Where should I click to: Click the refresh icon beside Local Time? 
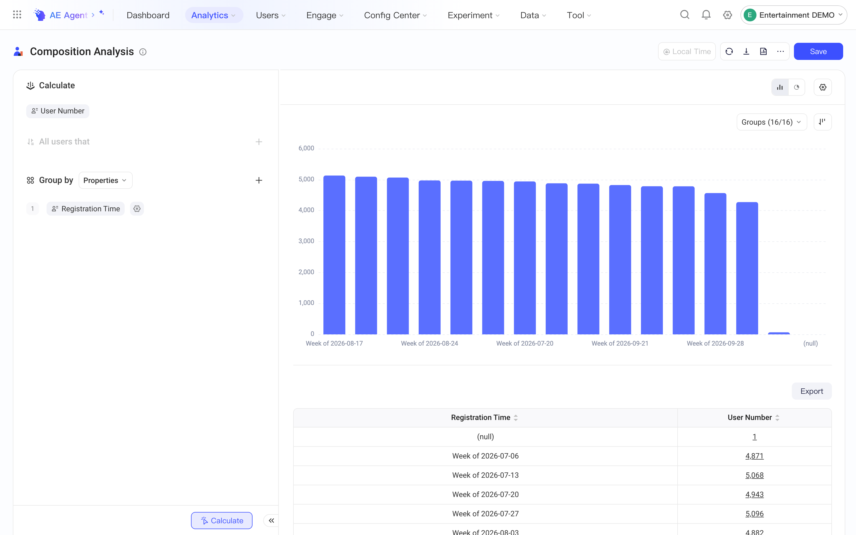(729, 52)
